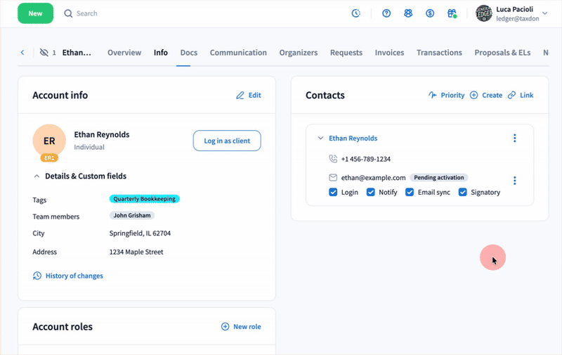The height and width of the screenshot is (355, 562).
Task: Open three-dot menu beside email row
Action: click(x=515, y=181)
